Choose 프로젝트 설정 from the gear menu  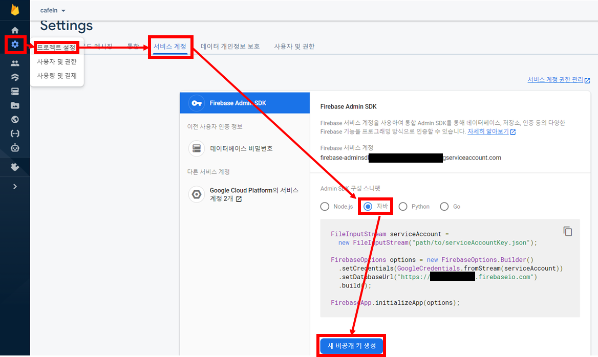(56, 48)
